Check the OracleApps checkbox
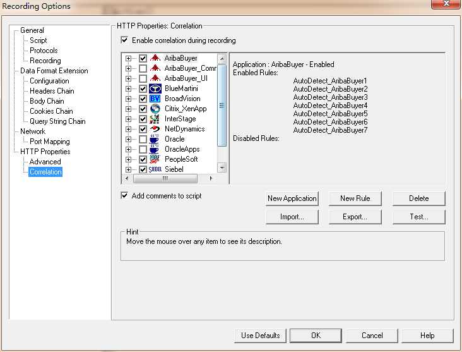This screenshot has width=462, height=352. pos(143,149)
